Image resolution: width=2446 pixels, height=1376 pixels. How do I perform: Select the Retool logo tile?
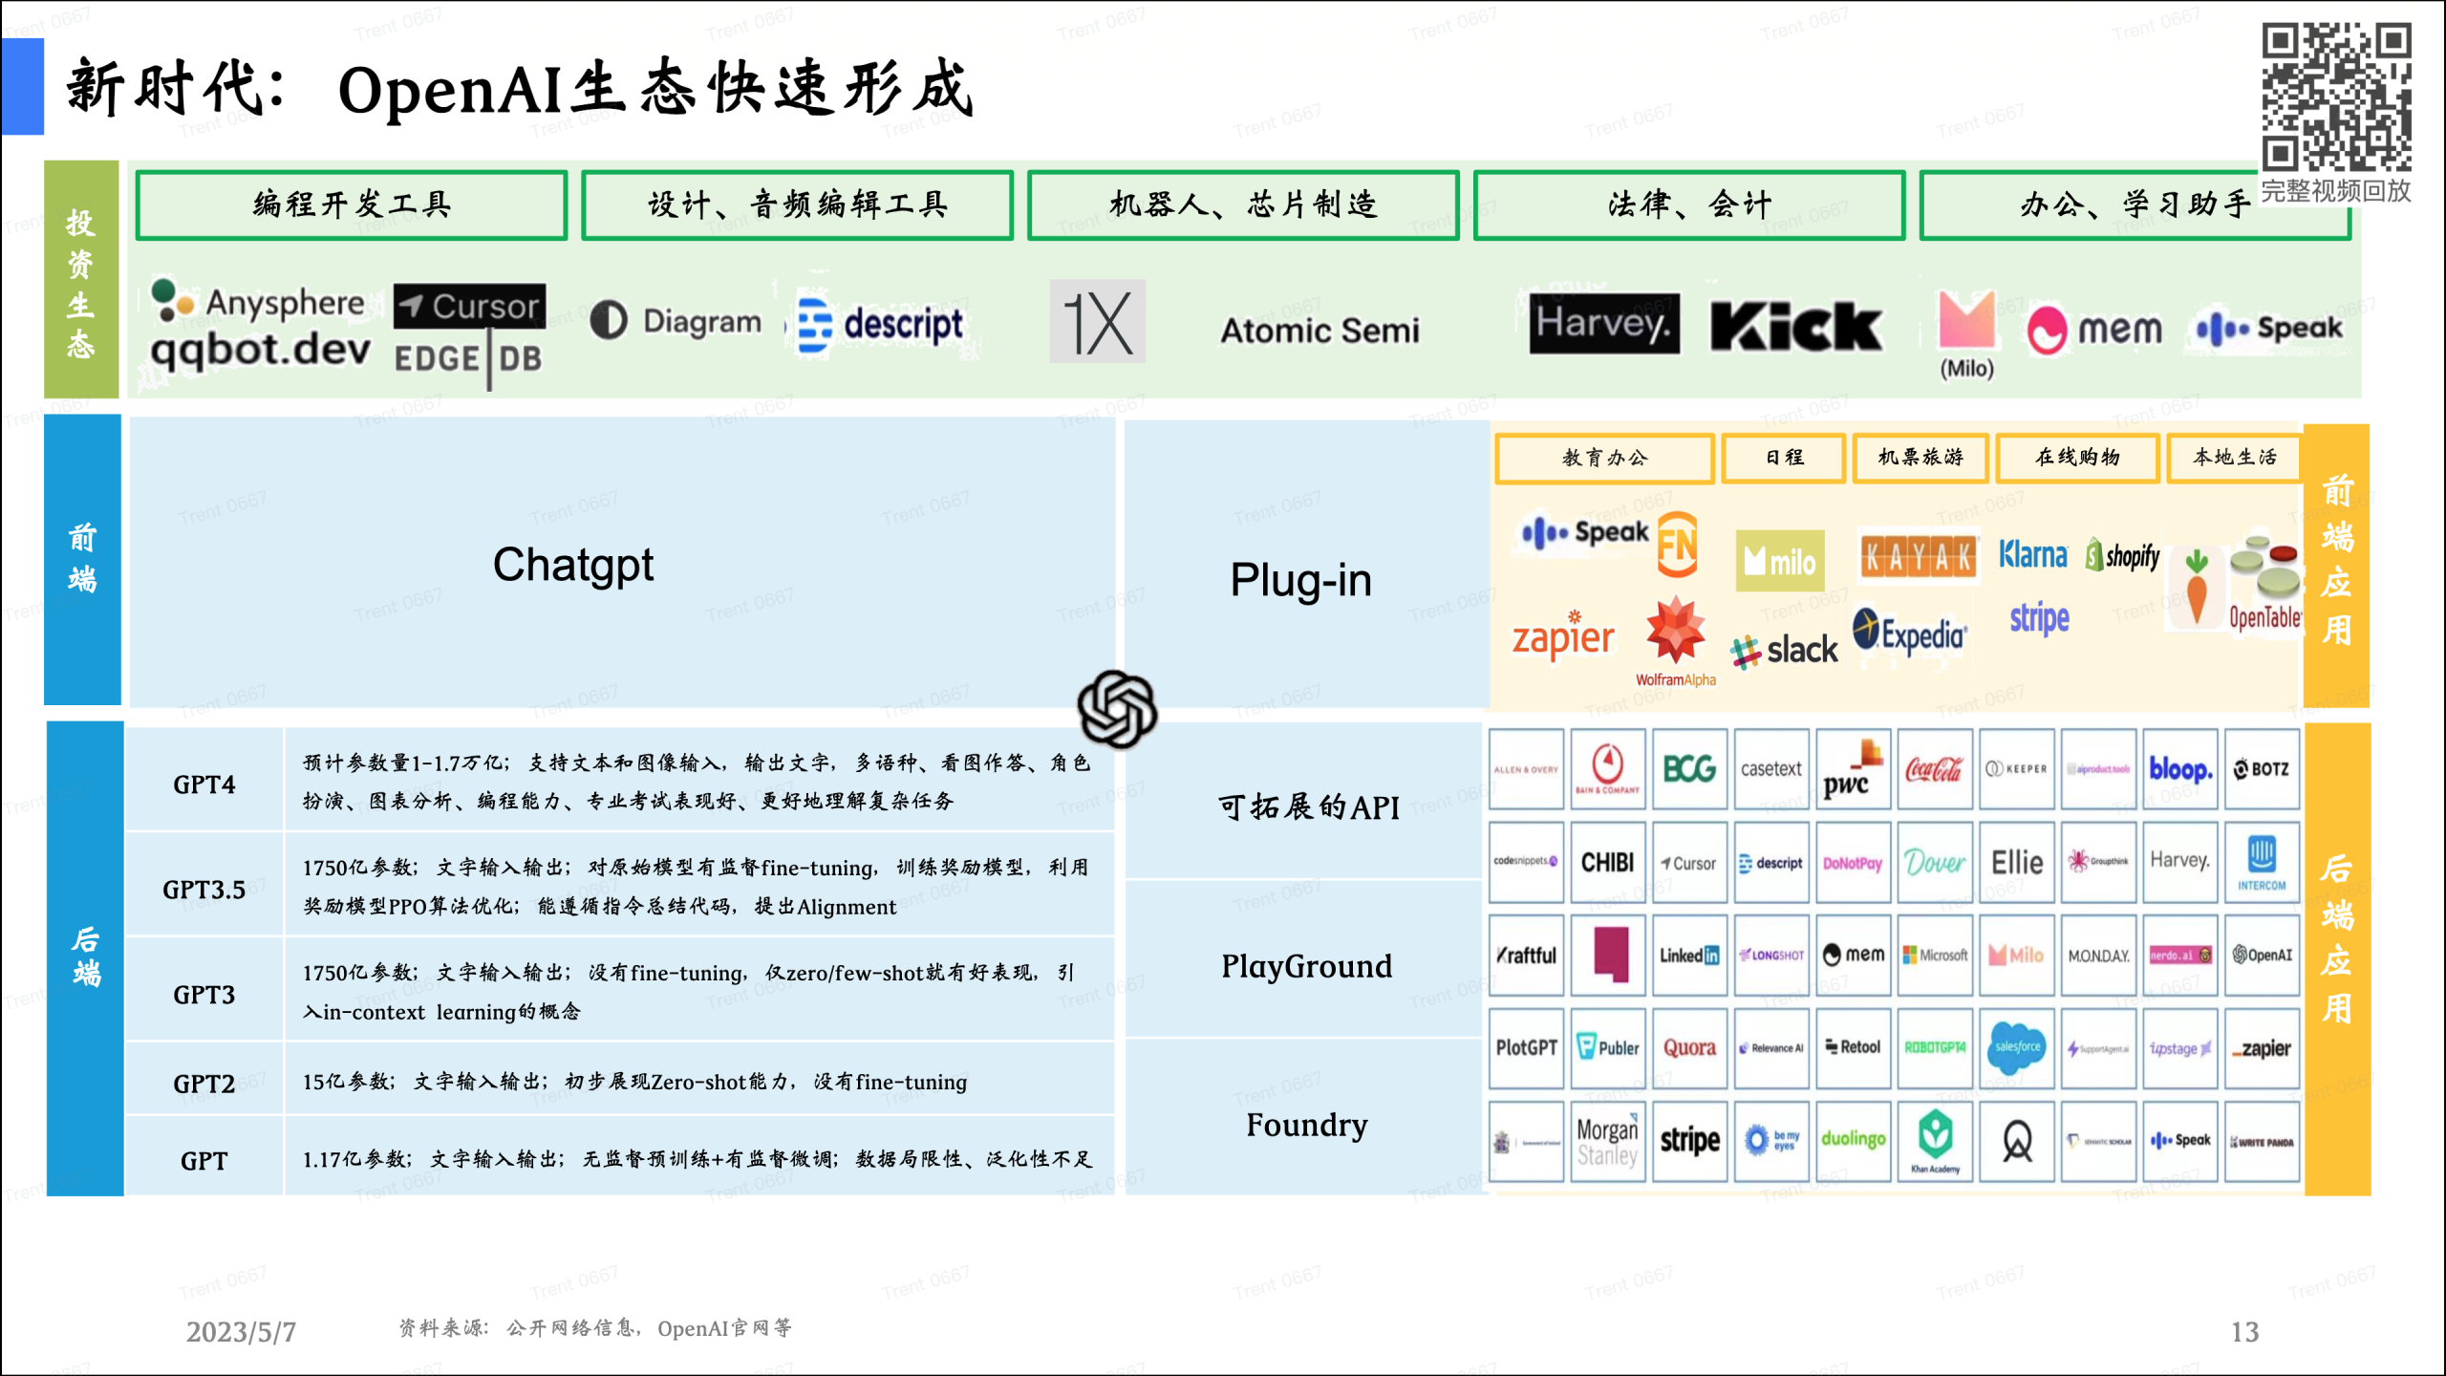tap(1853, 1048)
